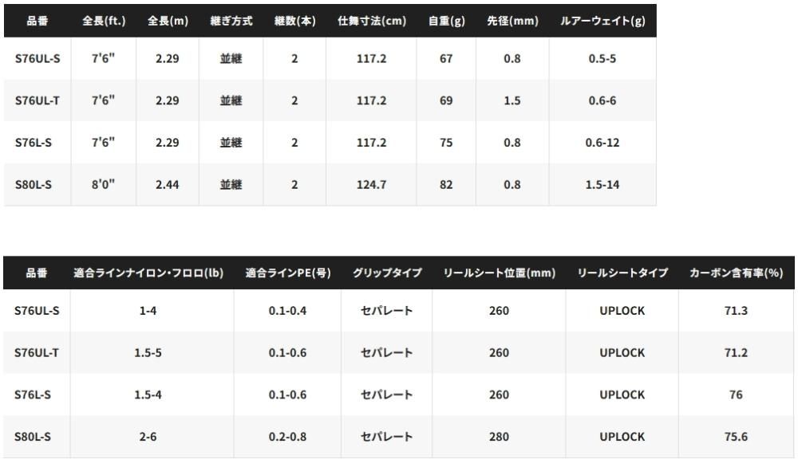Click the 継ぎ方式 column header

(231, 21)
